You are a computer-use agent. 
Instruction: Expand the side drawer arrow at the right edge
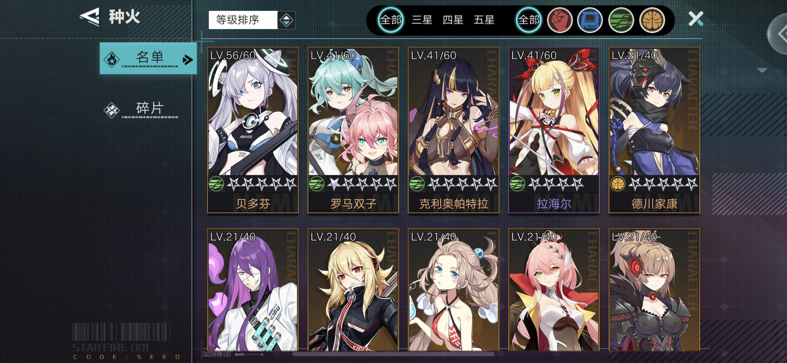[x=779, y=34]
